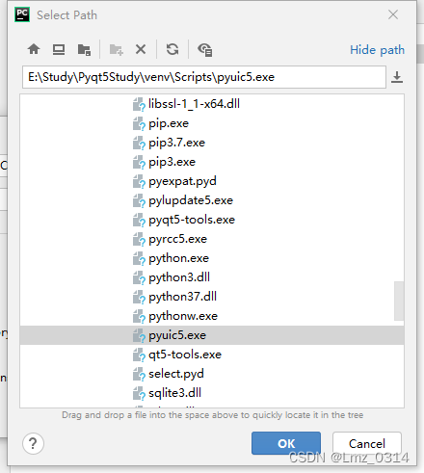Click file icon beside libssl-1_1-x64.dll
This screenshot has width=424, height=473.
[x=139, y=105]
